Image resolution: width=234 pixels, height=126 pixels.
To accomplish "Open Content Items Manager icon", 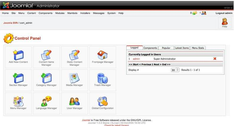I will (46, 55).
